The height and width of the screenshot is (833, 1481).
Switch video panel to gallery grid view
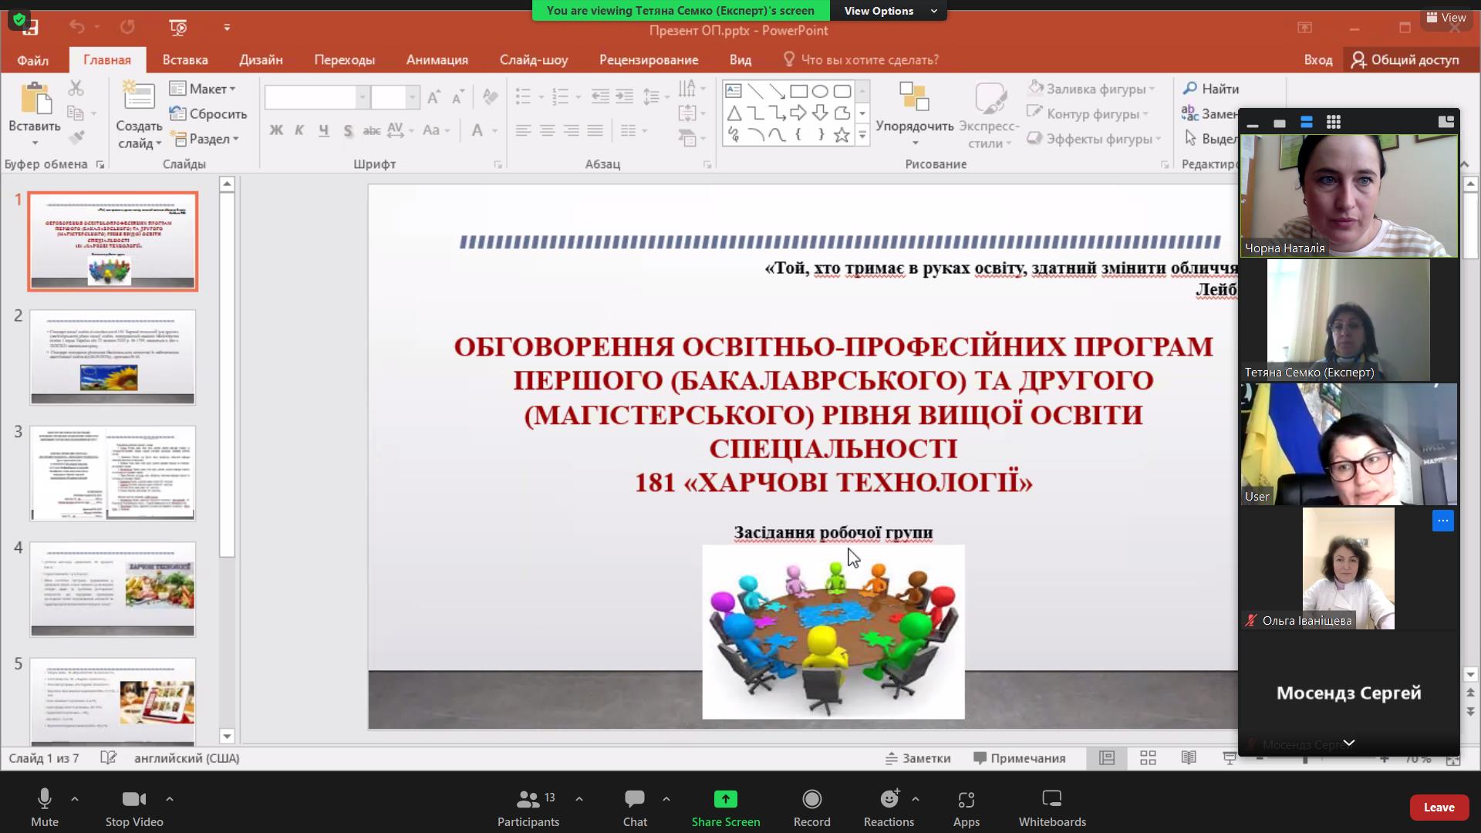tap(1333, 122)
